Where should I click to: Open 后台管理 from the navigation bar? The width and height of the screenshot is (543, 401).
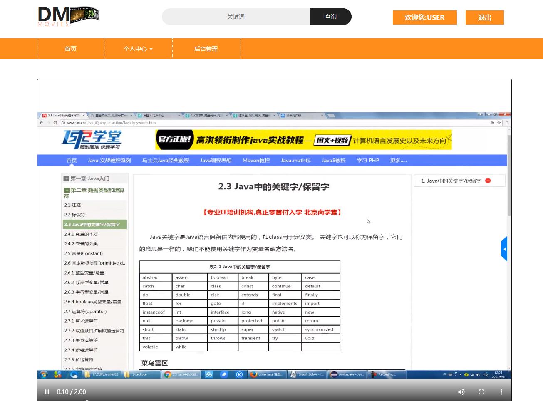[206, 49]
